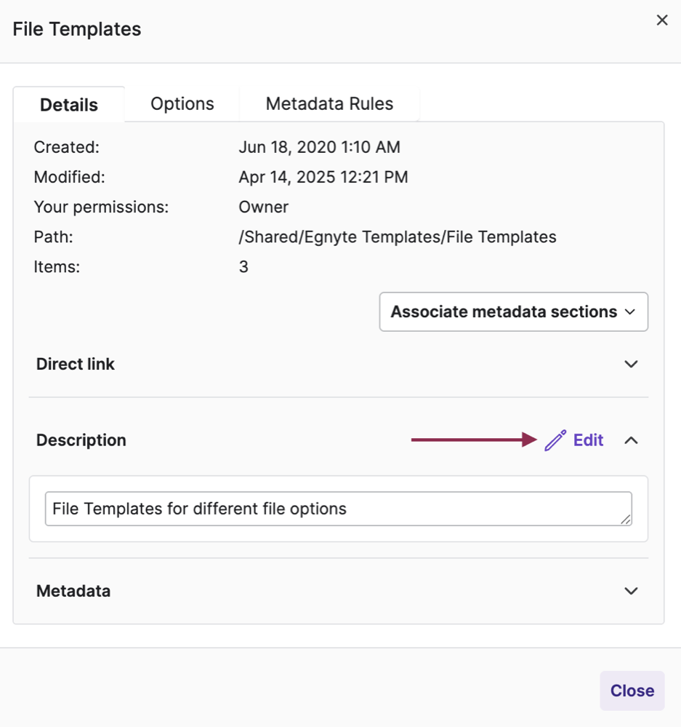681x727 pixels.
Task: Click the pencil edit icon for Description
Action: pos(555,440)
